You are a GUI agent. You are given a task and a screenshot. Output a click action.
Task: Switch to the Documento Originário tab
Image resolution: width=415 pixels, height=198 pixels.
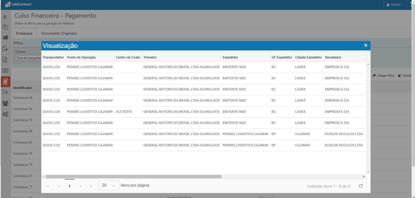(59, 33)
